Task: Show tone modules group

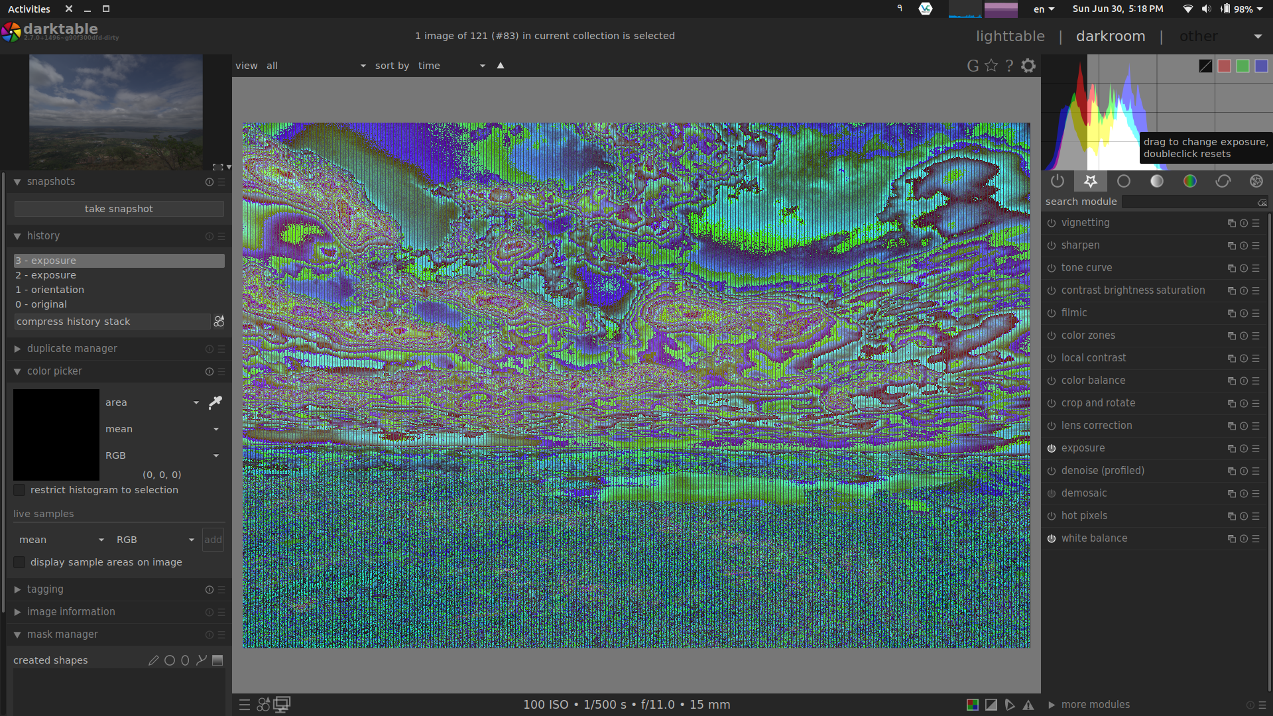Action: [x=1157, y=181]
